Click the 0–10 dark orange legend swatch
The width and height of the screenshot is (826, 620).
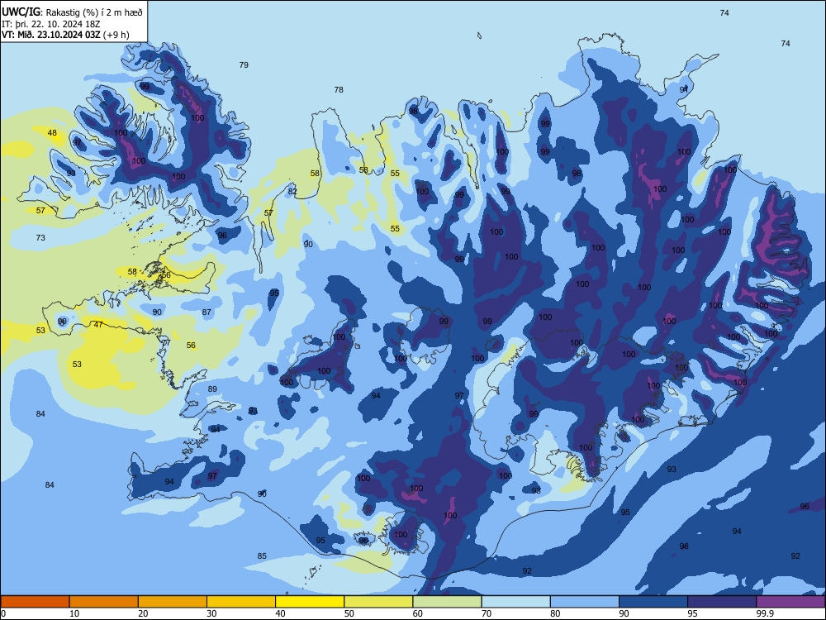(x=35, y=602)
